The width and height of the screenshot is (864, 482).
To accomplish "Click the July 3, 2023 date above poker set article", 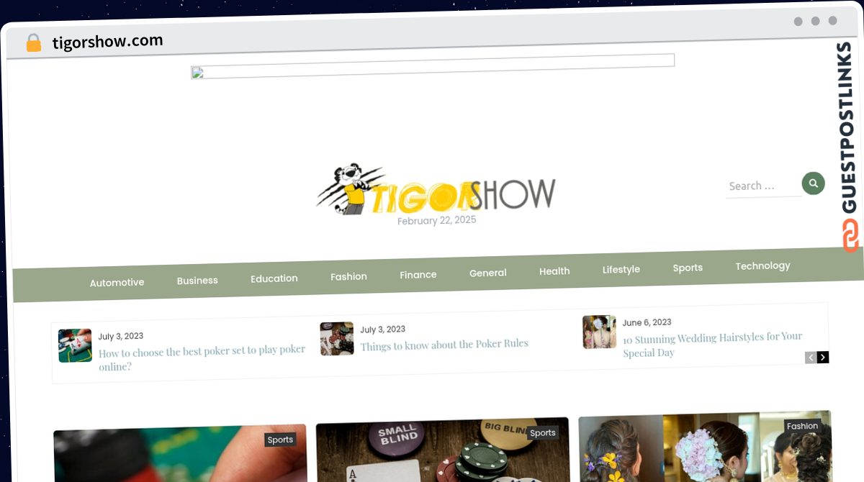I will point(121,336).
